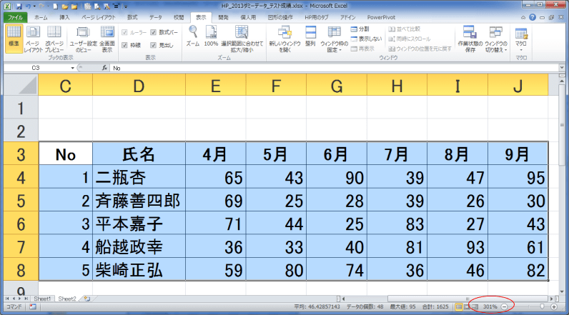Click the vertical scrollbar thumb
This screenshot has width=569, height=315.
[562, 124]
